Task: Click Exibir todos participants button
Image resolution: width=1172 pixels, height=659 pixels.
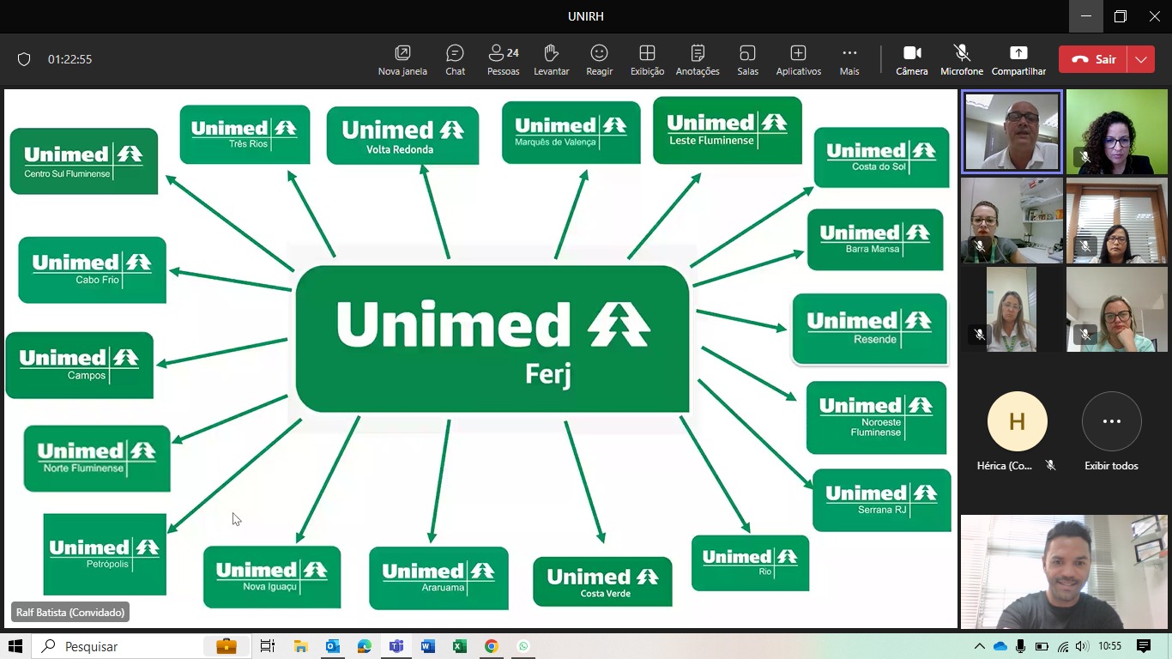Action: click(1111, 421)
